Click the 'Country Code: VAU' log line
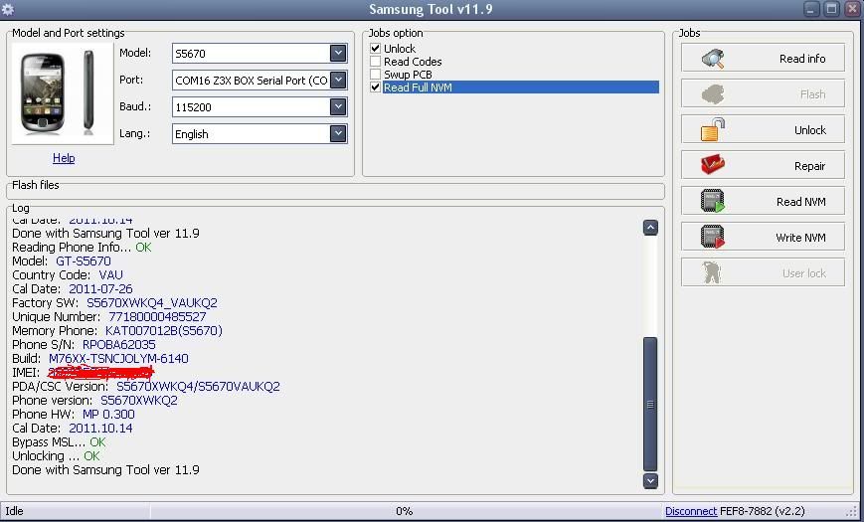This screenshot has height=522, width=864. [x=68, y=275]
